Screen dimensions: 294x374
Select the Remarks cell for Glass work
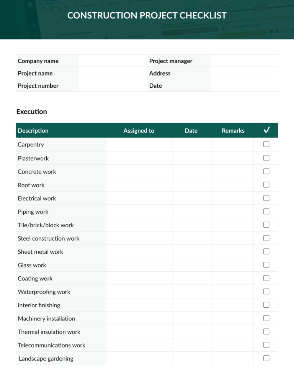pyautogui.click(x=233, y=265)
